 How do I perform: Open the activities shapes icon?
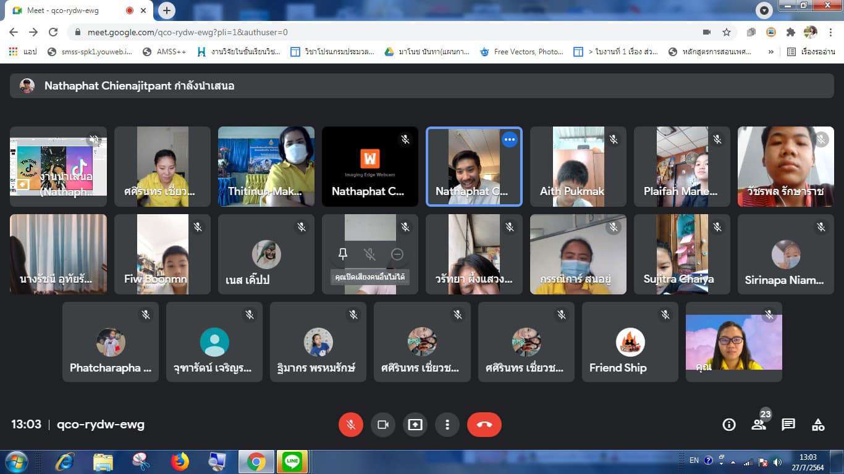[x=818, y=425]
